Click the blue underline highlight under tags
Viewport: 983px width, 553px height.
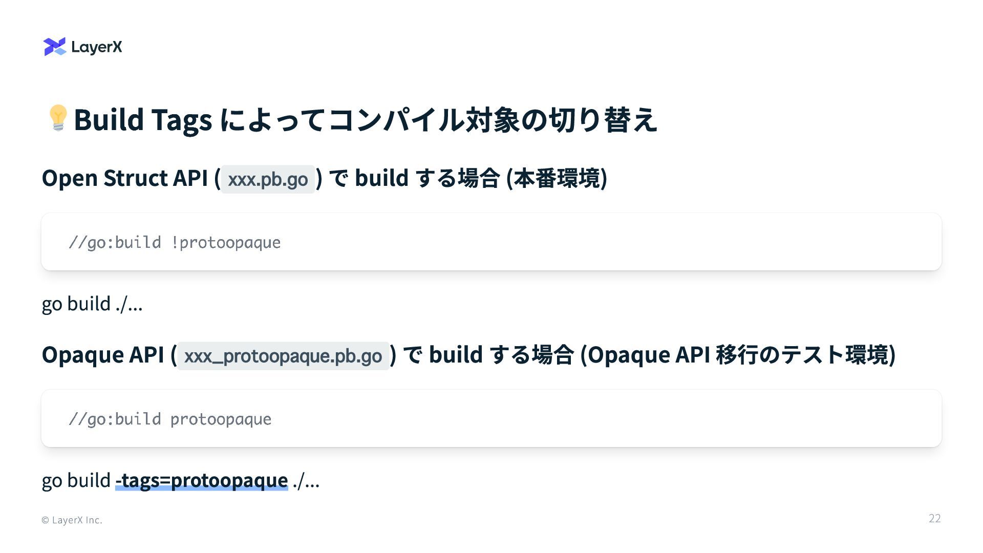[x=202, y=488]
